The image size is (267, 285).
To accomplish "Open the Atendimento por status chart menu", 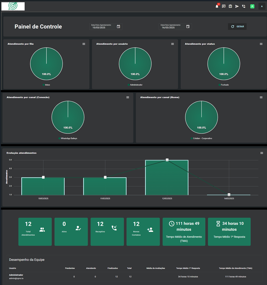I will [x=261, y=44].
